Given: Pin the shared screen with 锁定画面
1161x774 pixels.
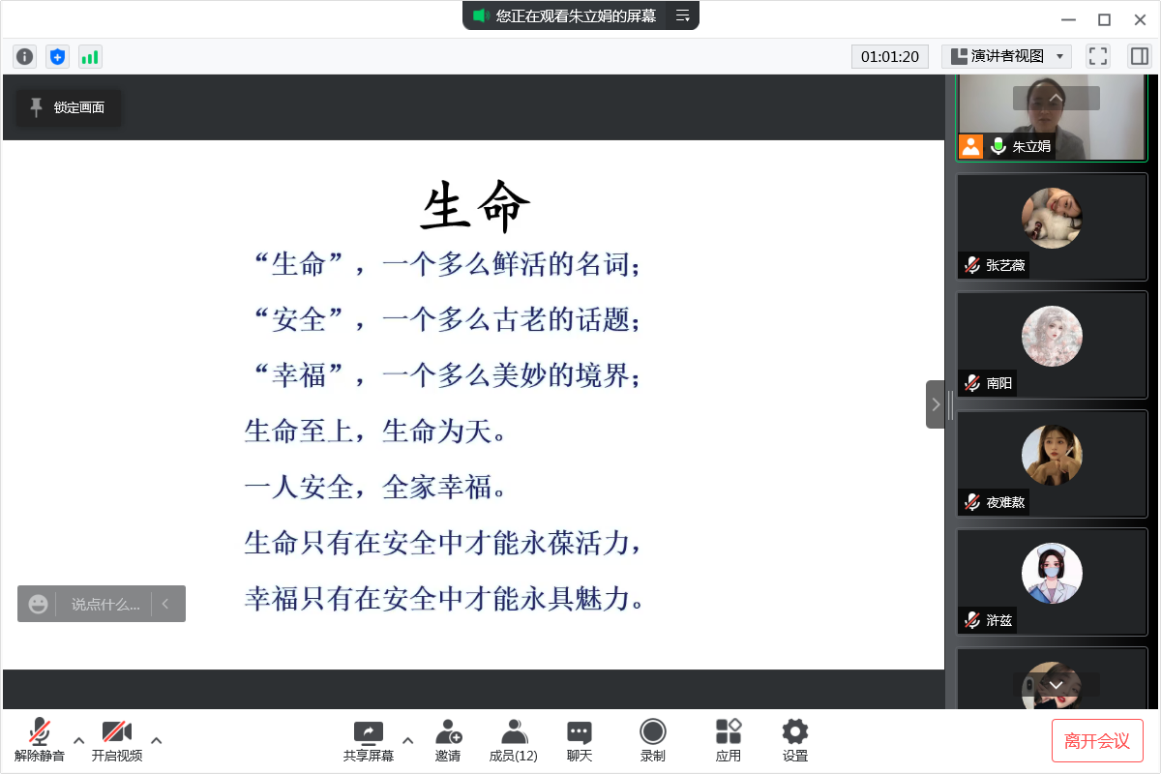Looking at the screenshot, I should point(68,108).
